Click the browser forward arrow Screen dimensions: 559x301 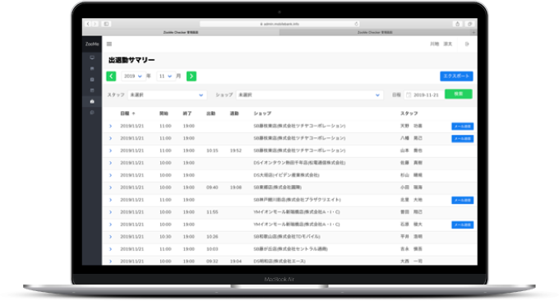[x=95, y=24]
